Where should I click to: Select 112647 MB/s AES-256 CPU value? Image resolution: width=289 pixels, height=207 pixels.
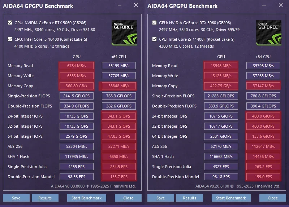[x=263, y=146]
